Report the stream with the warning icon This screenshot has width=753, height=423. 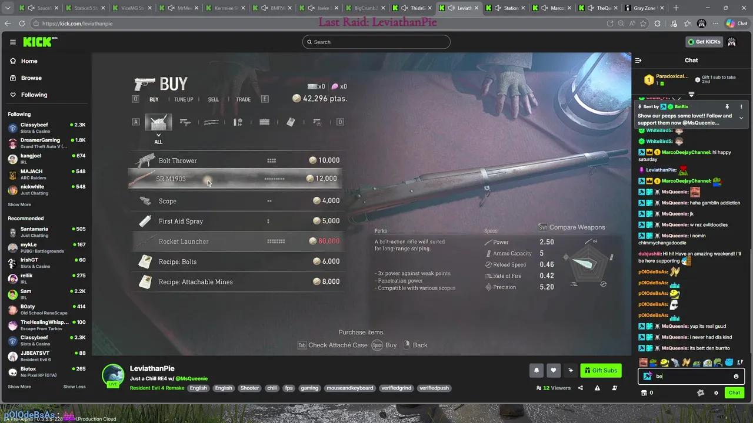(x=597, y=388)
